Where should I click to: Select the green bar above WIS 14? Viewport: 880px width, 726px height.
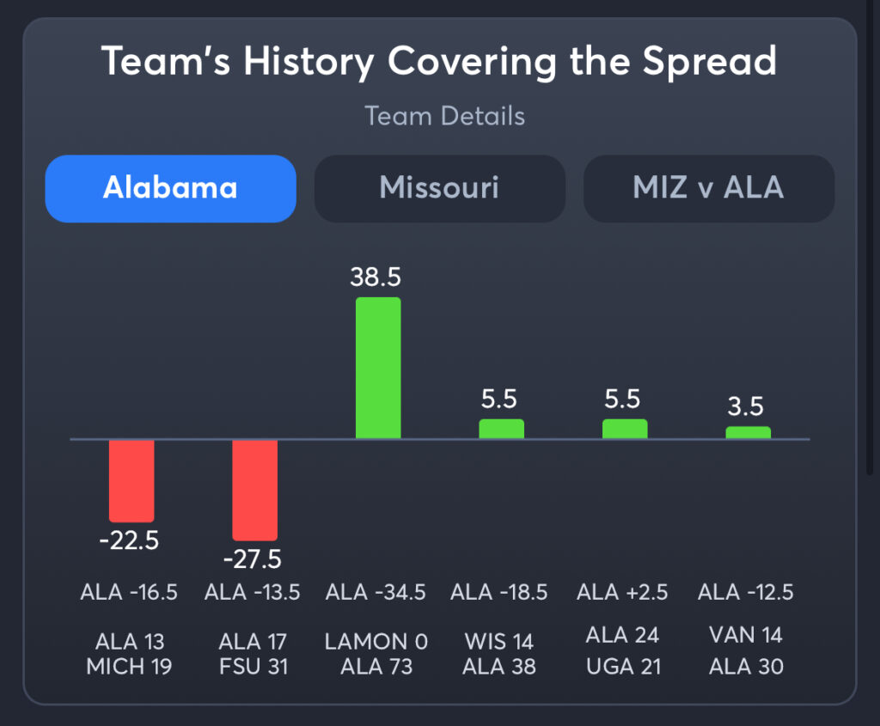[501, 429]
